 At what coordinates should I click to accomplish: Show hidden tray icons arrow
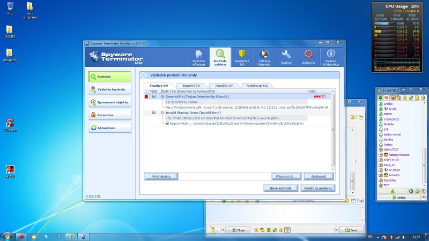point(378,237)
